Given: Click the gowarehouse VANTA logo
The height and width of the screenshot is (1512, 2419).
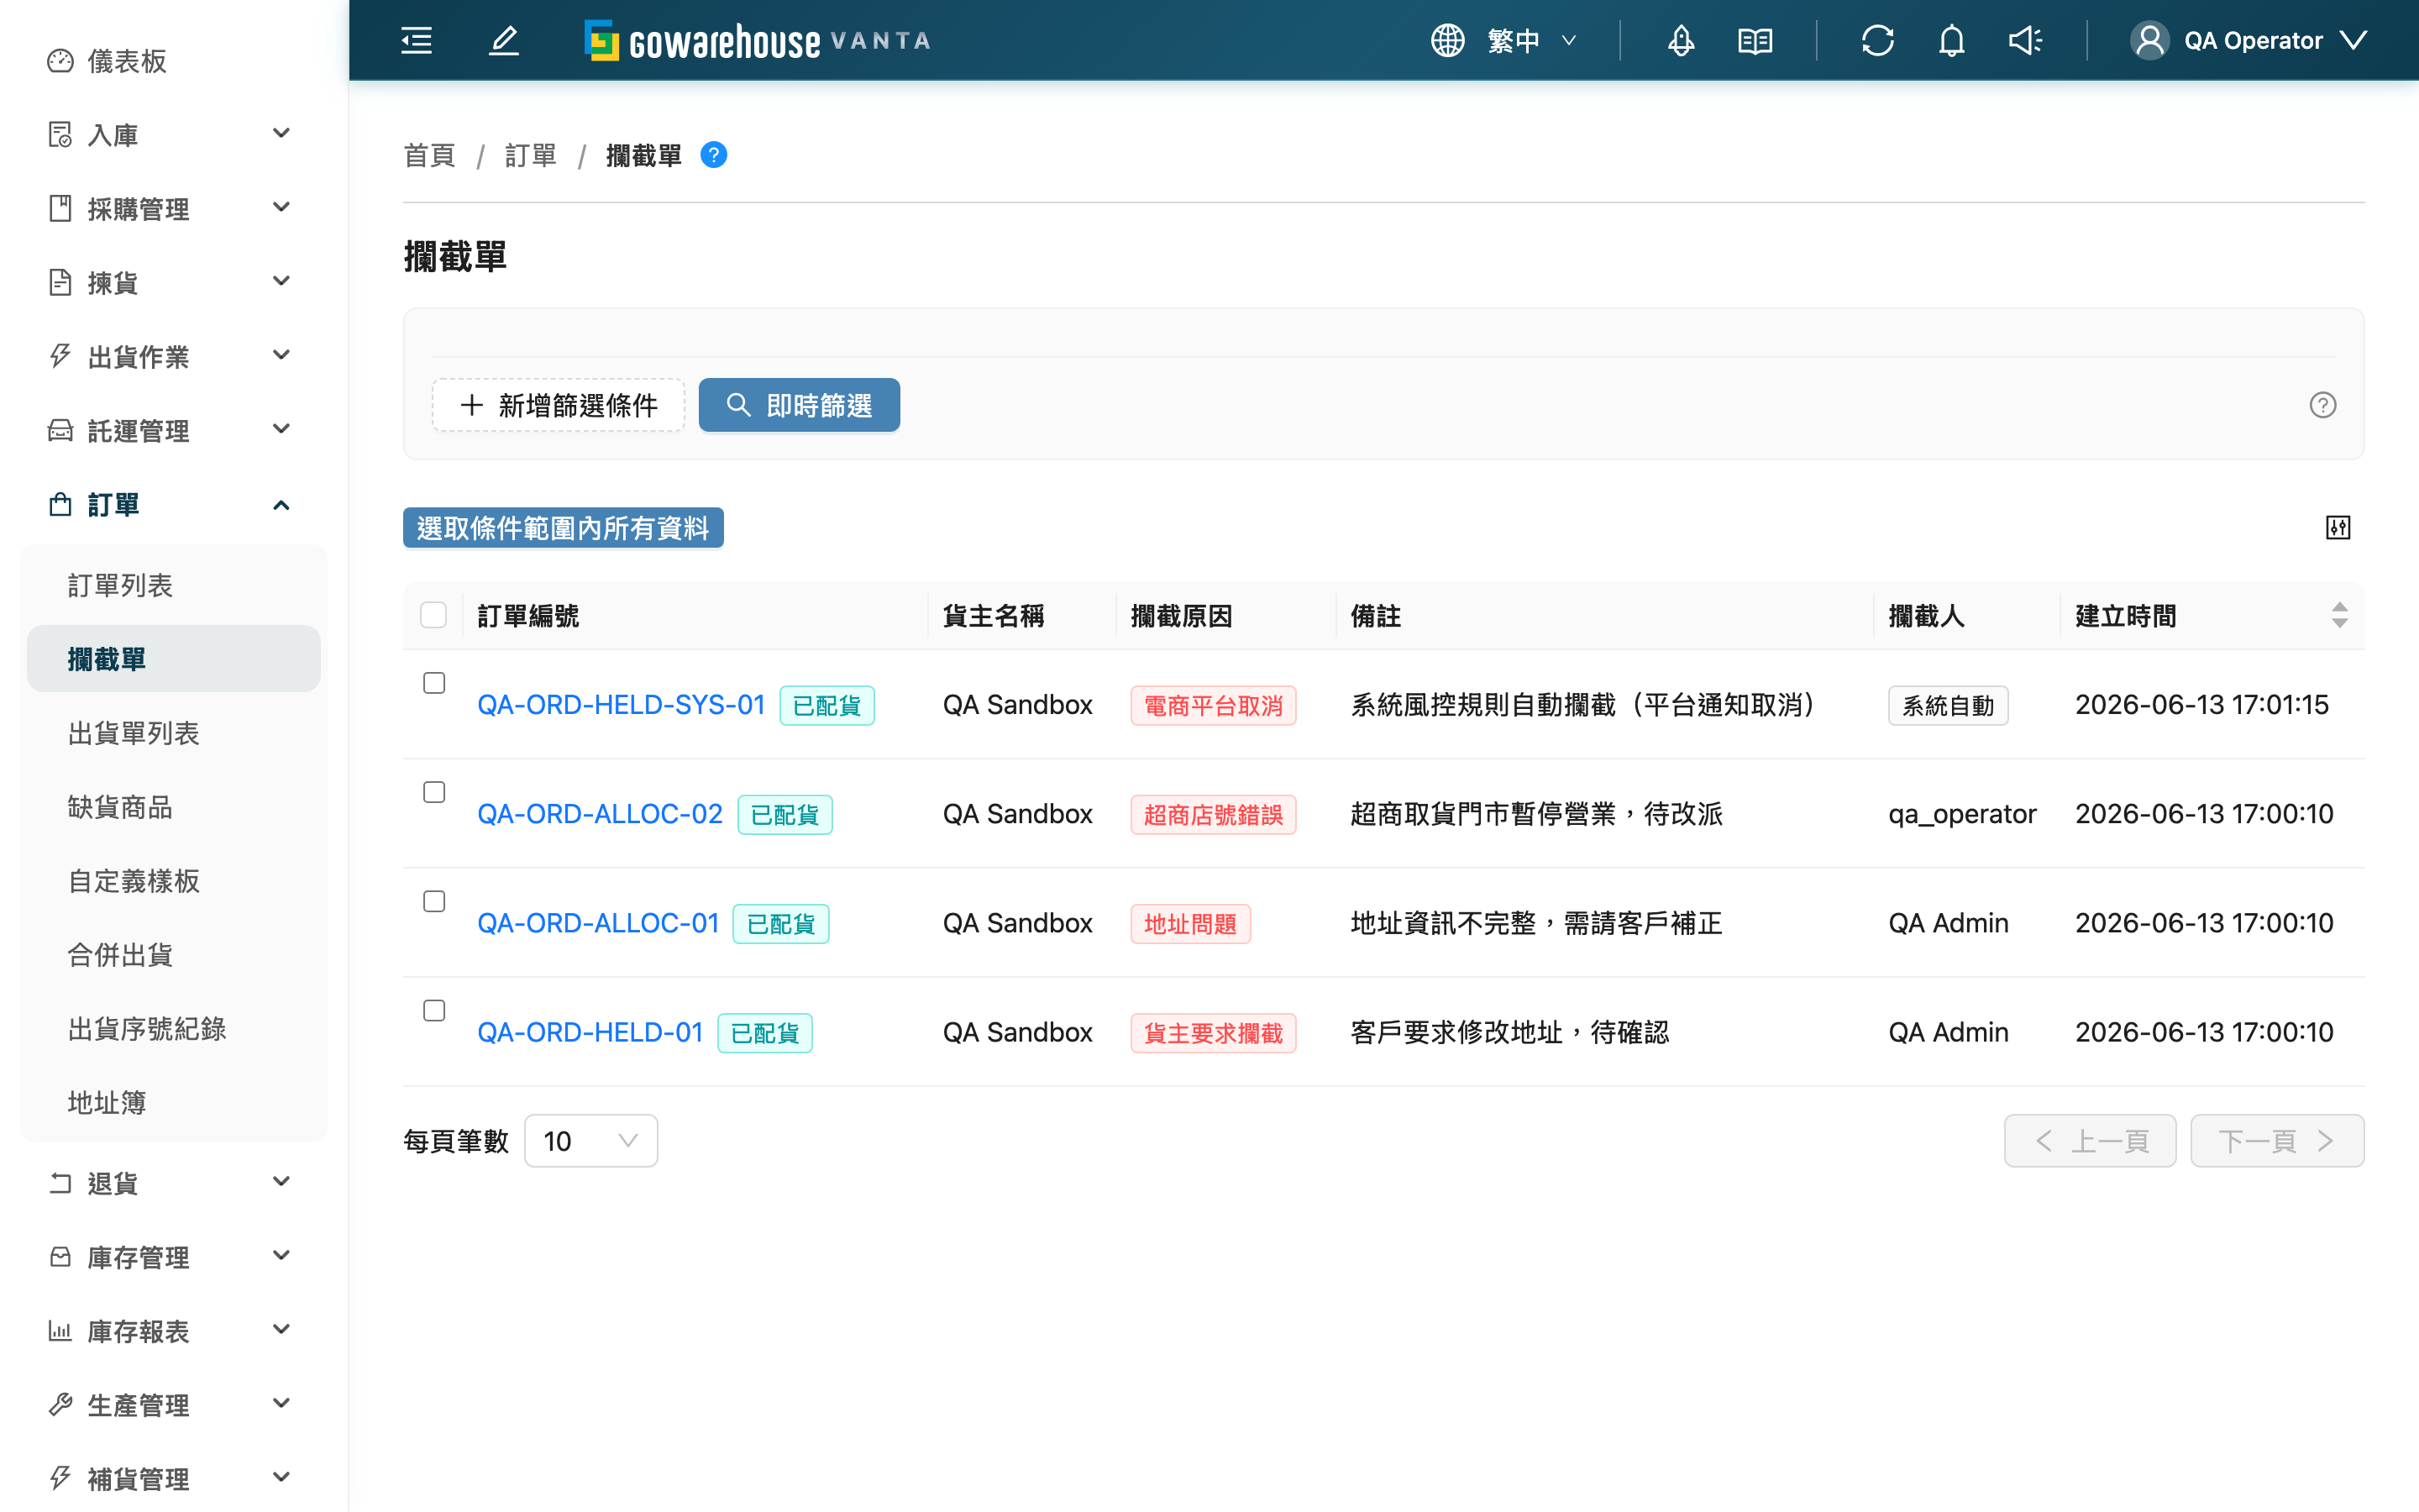Looking at the screenshot, I should [x=757, y=41].
